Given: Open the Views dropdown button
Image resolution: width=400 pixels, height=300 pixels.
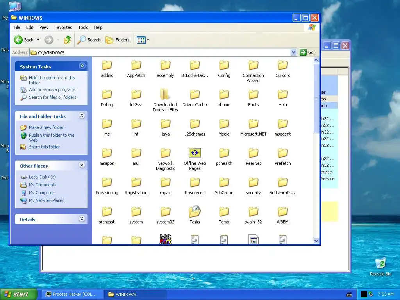Looking at the screenshot, I should click(x=143, y=40).
